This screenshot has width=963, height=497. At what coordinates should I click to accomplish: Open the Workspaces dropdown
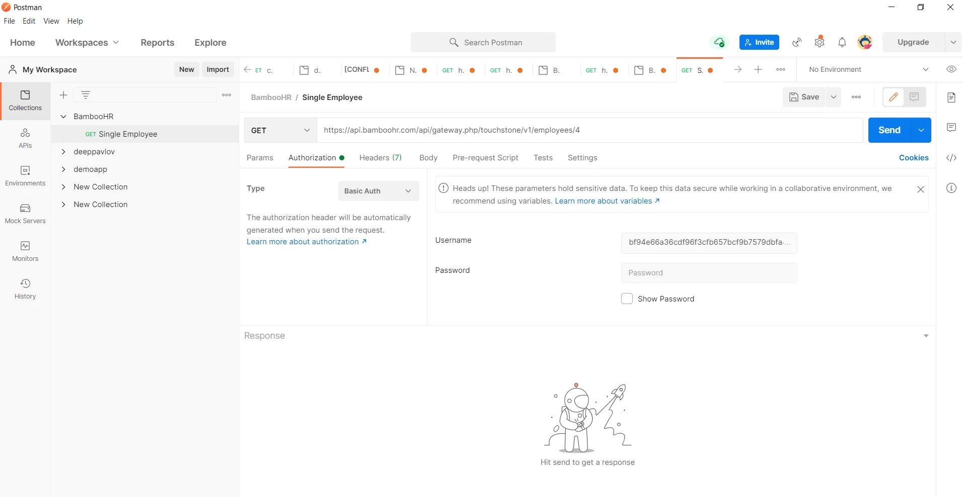(x=87, y=43)
